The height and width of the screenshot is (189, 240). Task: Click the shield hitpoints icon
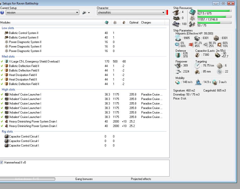[x=178, y=38]
